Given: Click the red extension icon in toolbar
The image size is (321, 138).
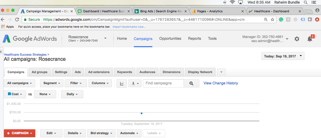Looking at the screenshot, I should pyautogui.click(x=317, y=19).
